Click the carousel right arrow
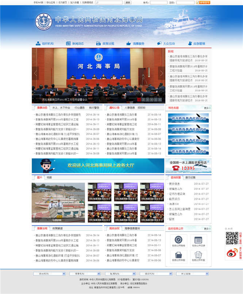 click(161, 73)
